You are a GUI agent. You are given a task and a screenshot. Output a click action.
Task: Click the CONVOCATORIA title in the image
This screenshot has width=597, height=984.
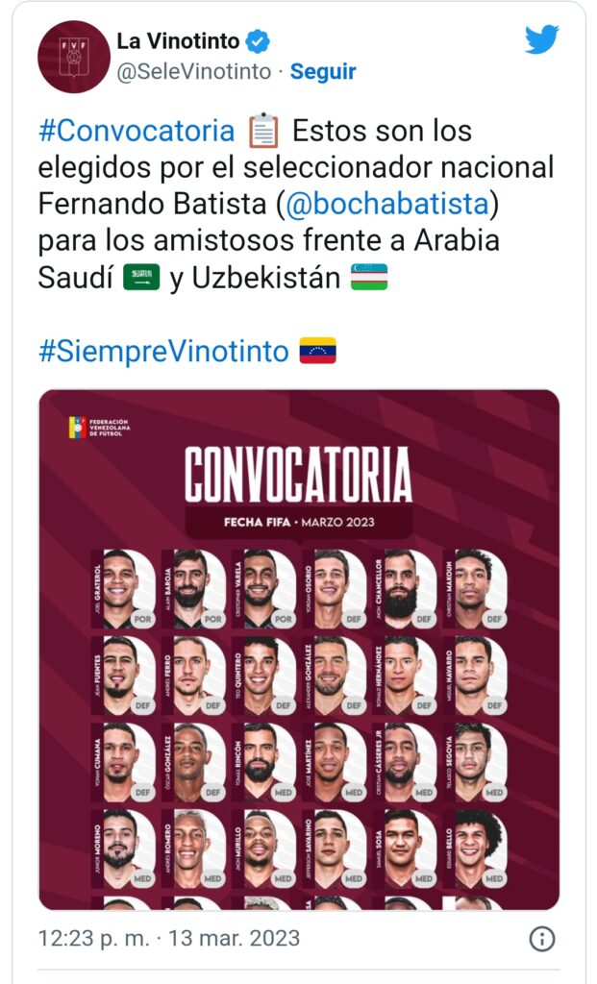(x=298, y=474)
